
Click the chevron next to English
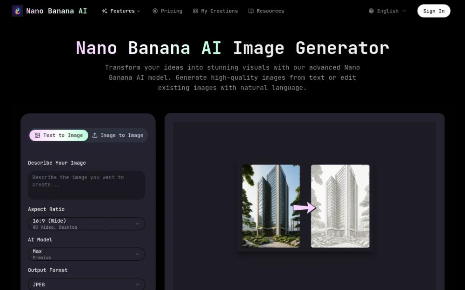pos(404,11)
